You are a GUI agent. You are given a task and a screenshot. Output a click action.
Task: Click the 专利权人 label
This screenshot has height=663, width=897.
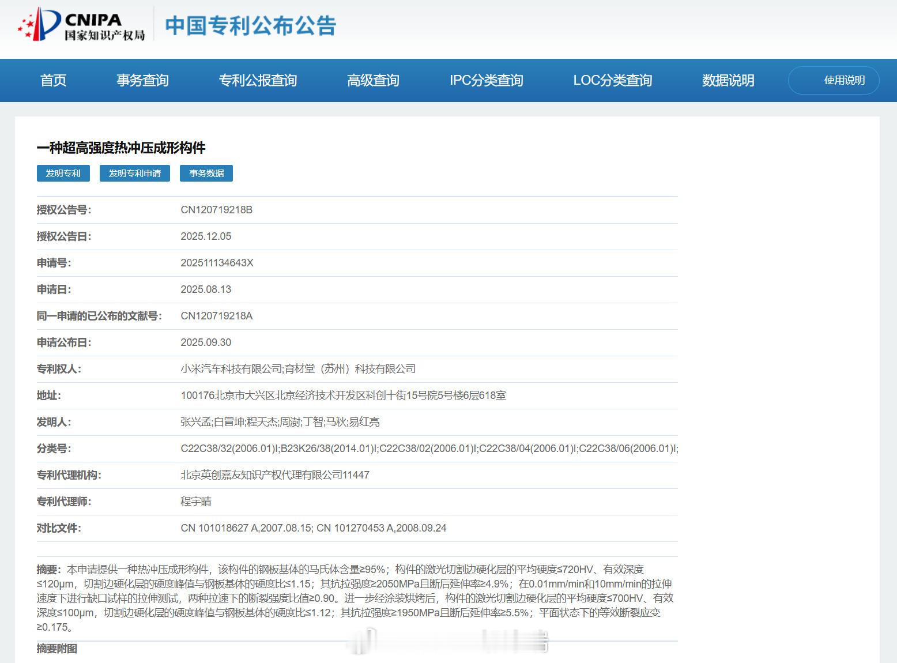[x=59, y=369]
